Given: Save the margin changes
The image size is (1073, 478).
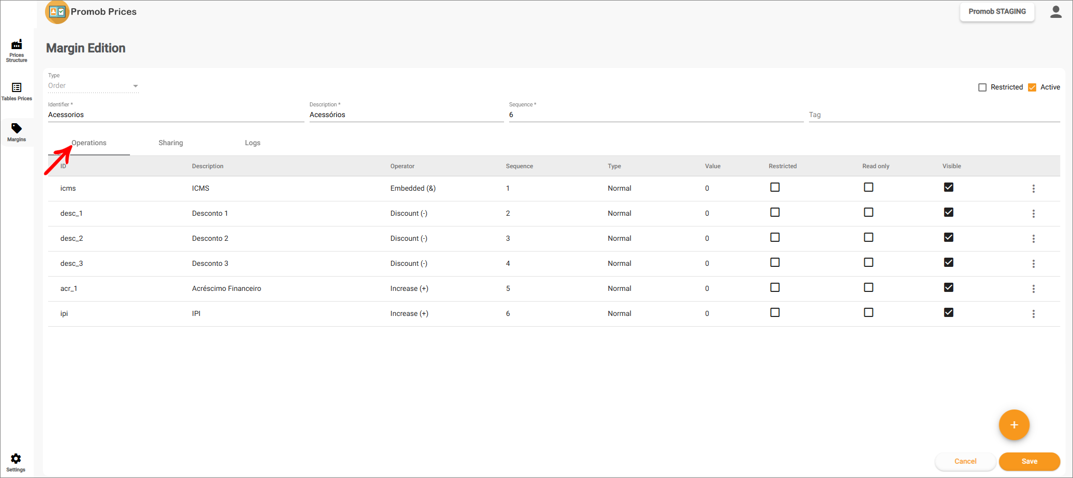Looking at the screenshot, I should [x=1029, y=461].
